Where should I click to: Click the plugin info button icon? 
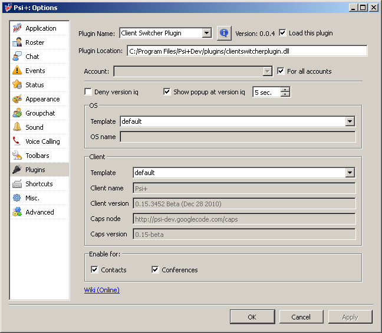point(224,34)
